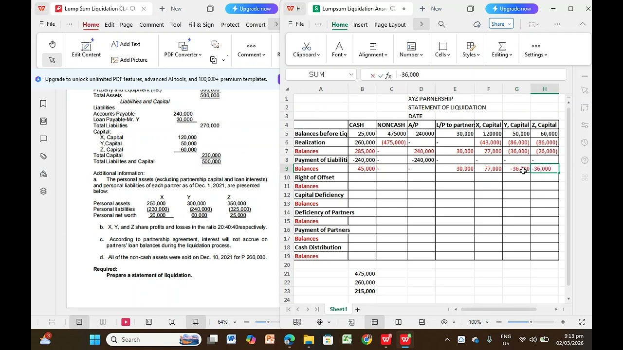Open the Number format dropdown
The height and width of the screenshot is (350, 623).
click(x=411, y=49)
